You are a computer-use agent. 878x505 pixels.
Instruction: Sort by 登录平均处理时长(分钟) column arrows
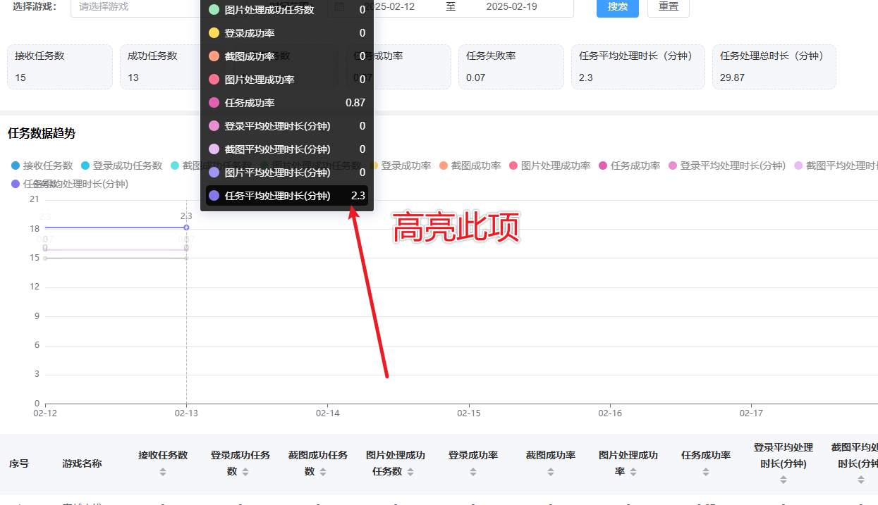click(784, 480)
